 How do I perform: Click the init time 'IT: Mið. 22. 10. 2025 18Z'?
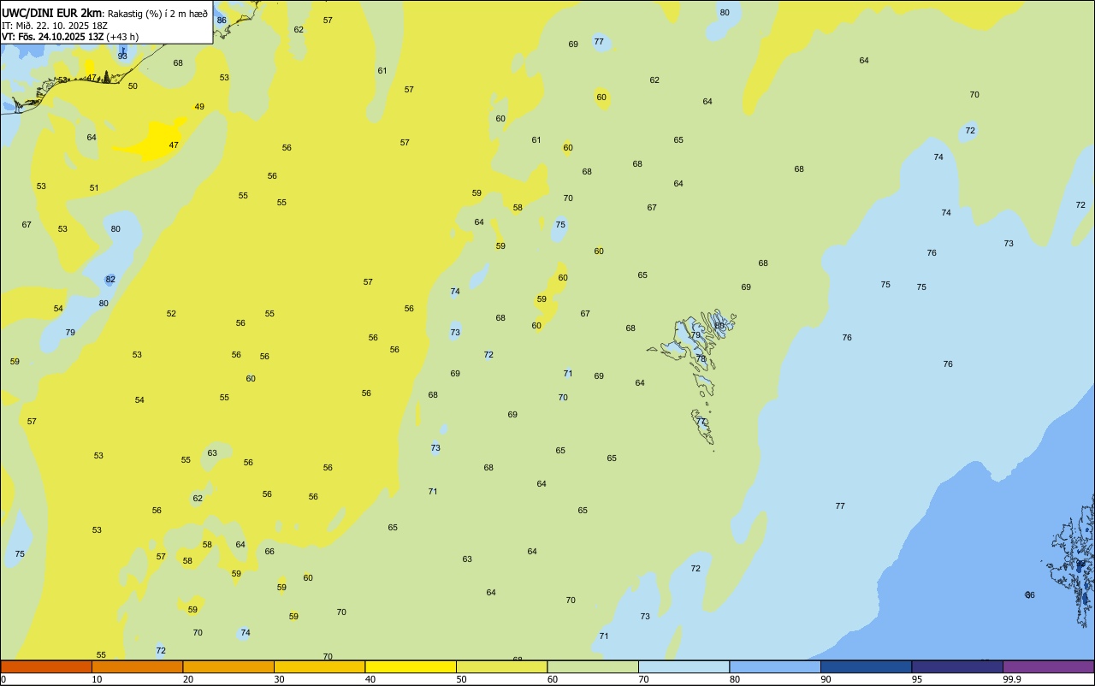pos(55,26)
